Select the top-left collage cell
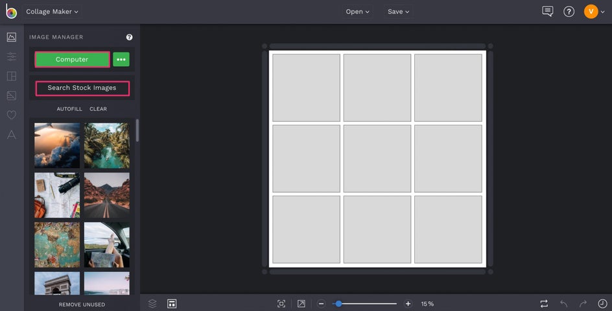This screenshot has height=311, width=612. coord(307,88)
